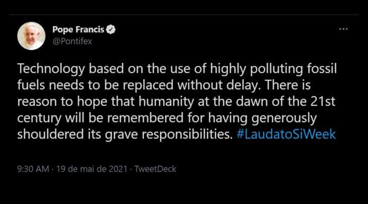Image resolution: width=368 pixels, height=204 pixels.
Task: Click the word humanity in the tweet
Action: 166,102
